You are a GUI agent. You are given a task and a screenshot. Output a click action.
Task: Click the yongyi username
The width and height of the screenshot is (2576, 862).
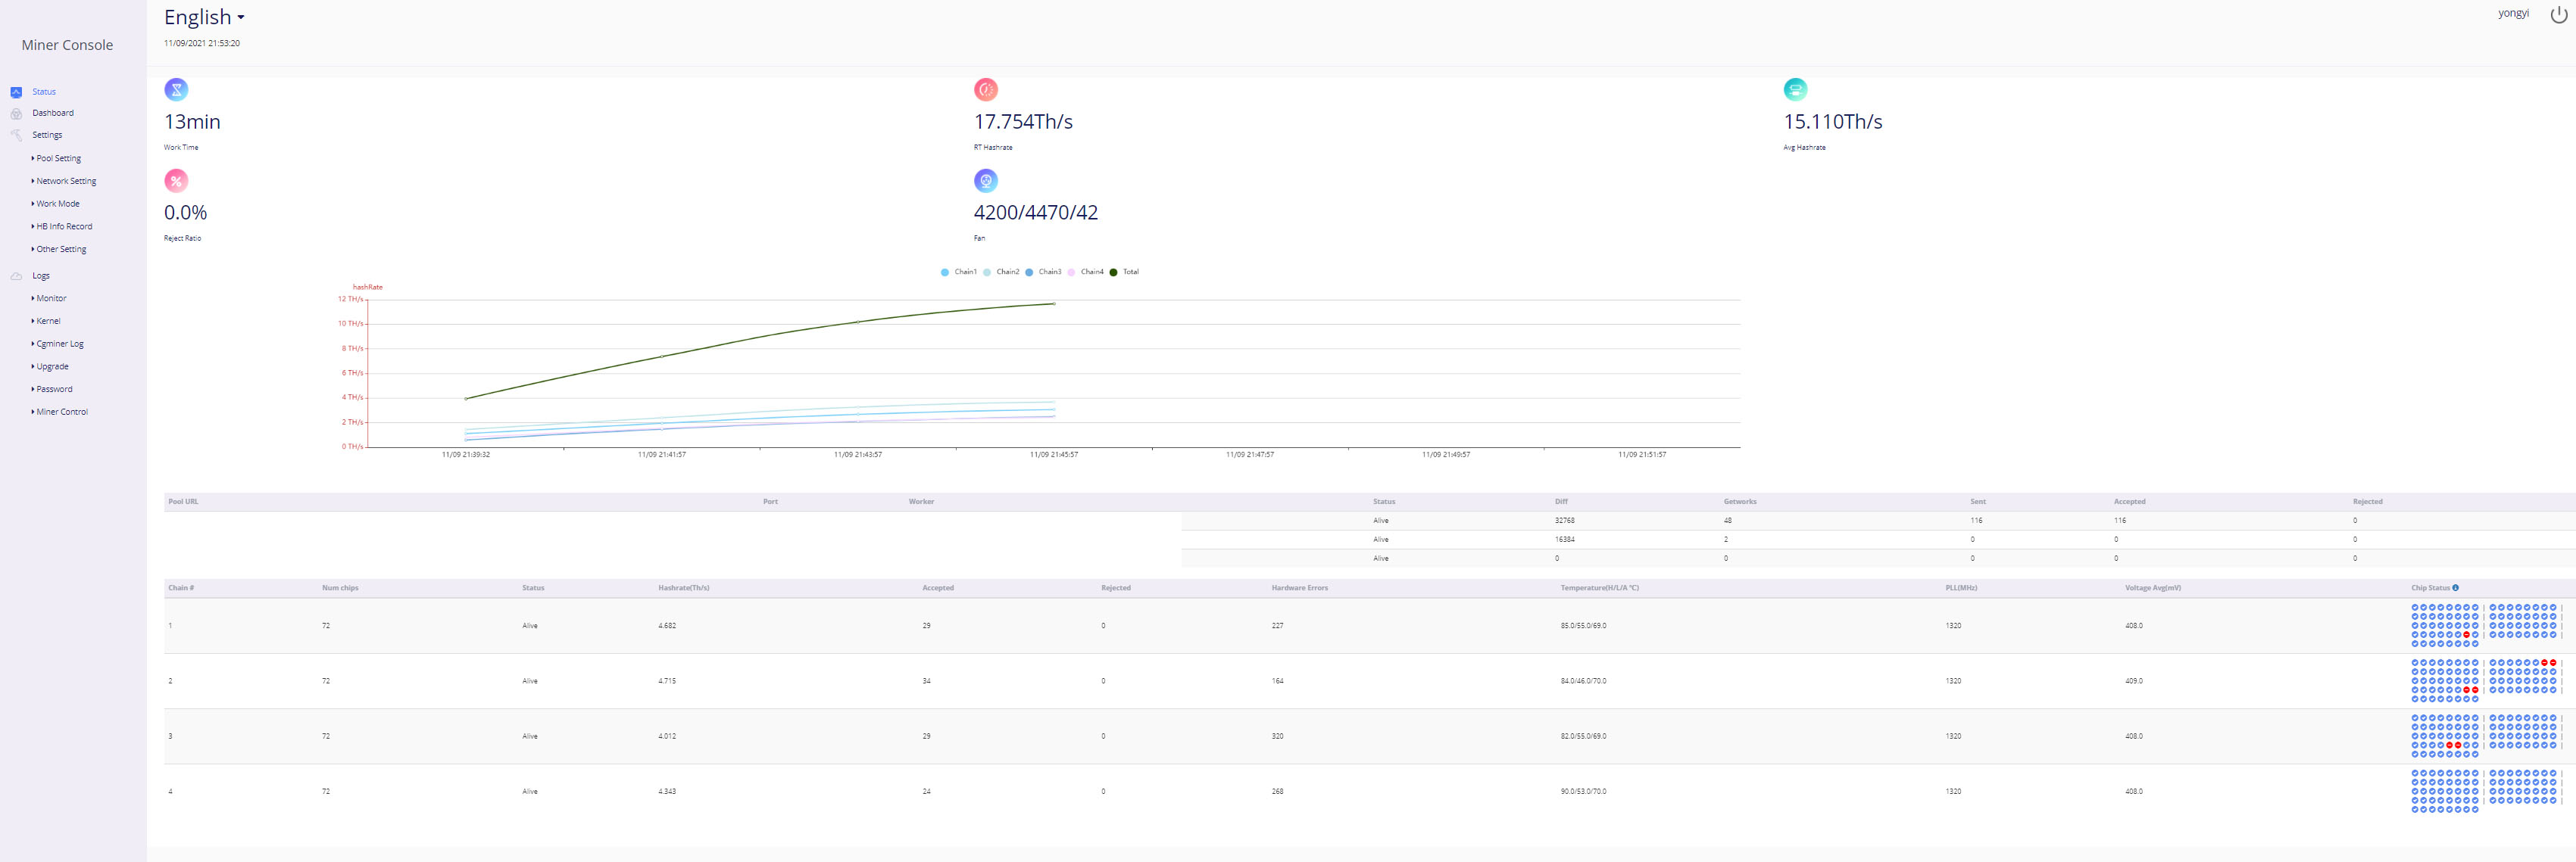(2513, 13)
